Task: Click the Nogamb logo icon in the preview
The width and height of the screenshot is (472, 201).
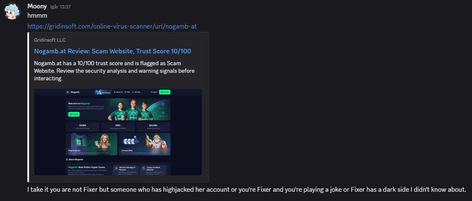Action: 68,92
